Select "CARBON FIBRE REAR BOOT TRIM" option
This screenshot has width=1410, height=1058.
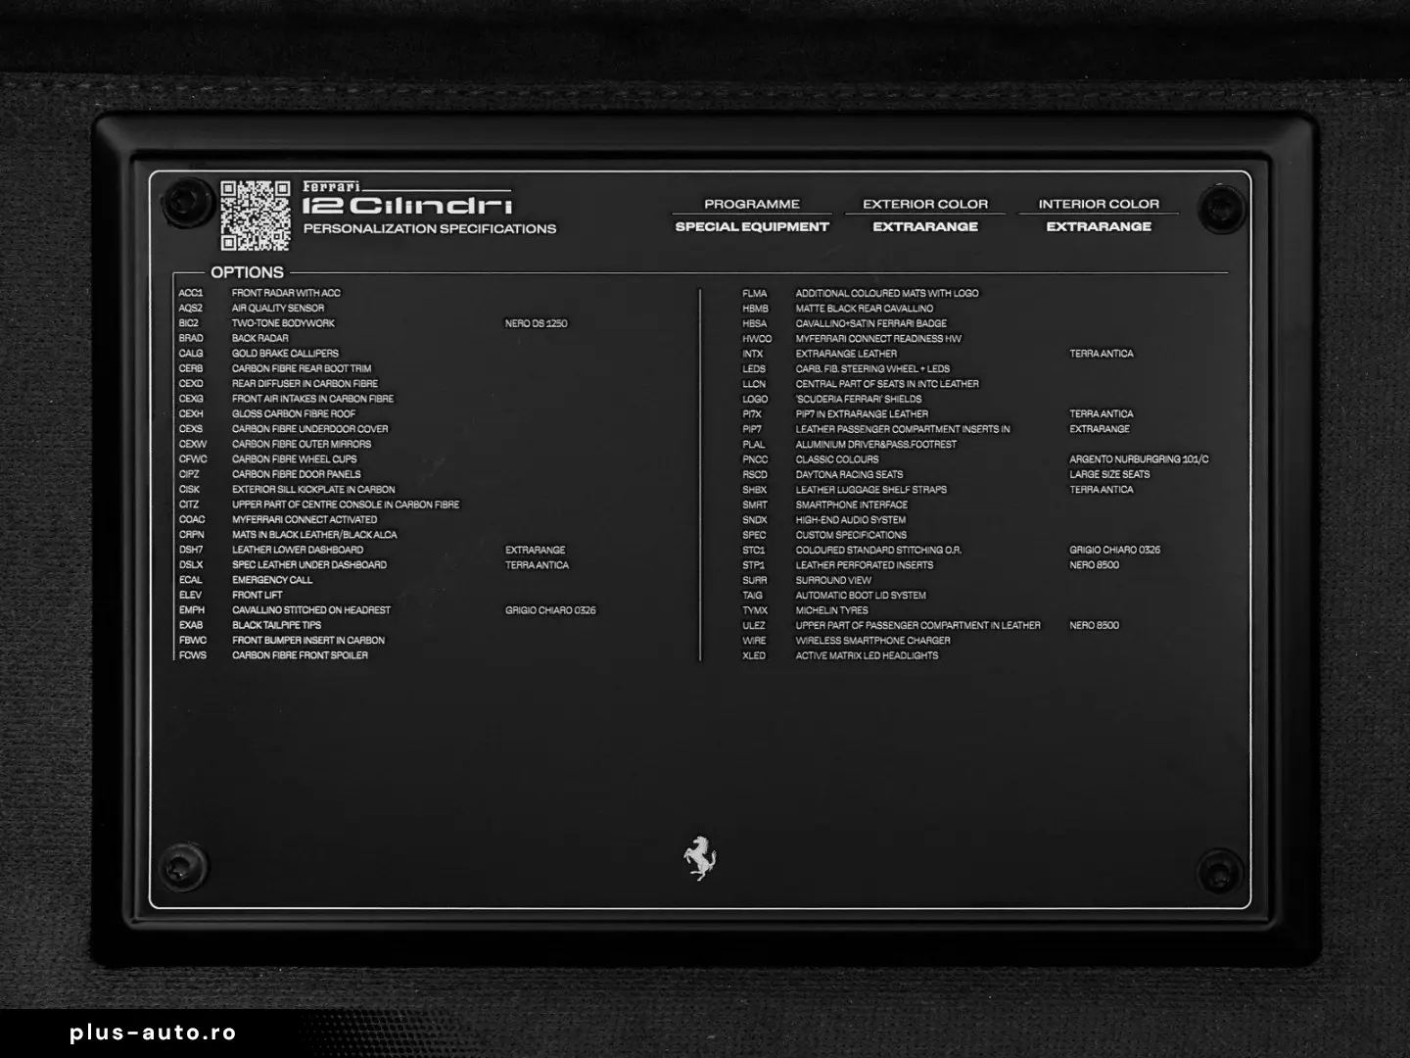pos(302,368)
